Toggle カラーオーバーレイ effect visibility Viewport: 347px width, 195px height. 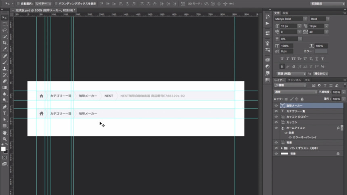coord(290,137)
